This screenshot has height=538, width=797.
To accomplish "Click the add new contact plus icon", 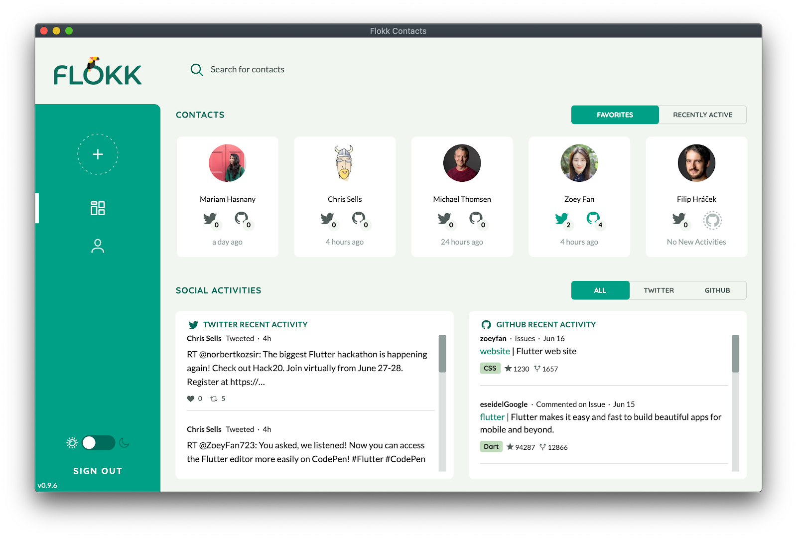I will pyautogui.click(x=98, y=154).
